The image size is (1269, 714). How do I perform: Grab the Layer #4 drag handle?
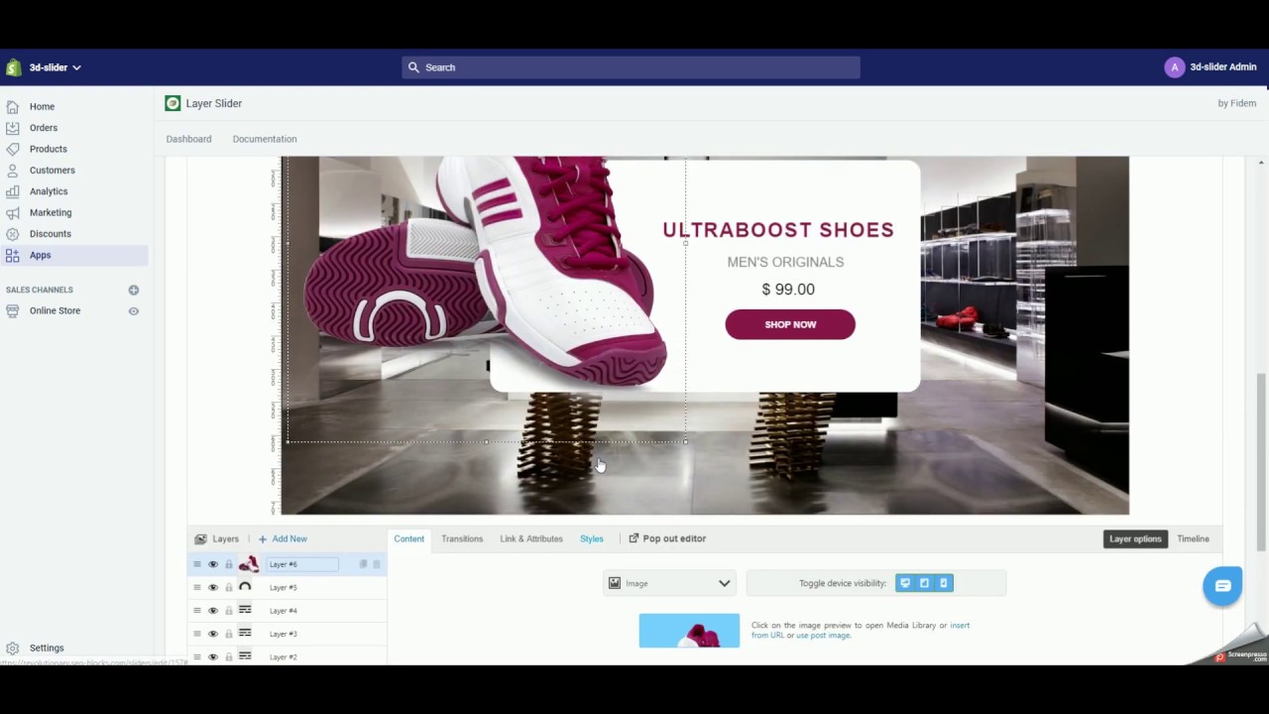tap(197, 611)
